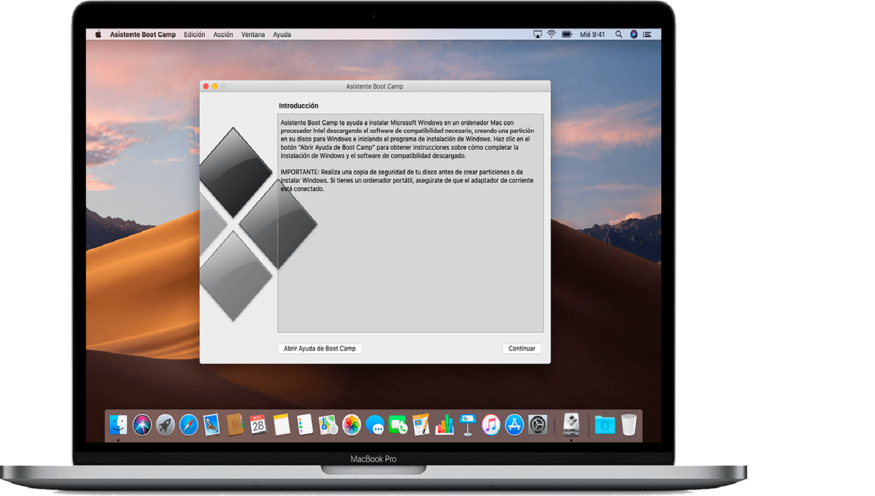Open Notes app in the dock

(281, 425)
